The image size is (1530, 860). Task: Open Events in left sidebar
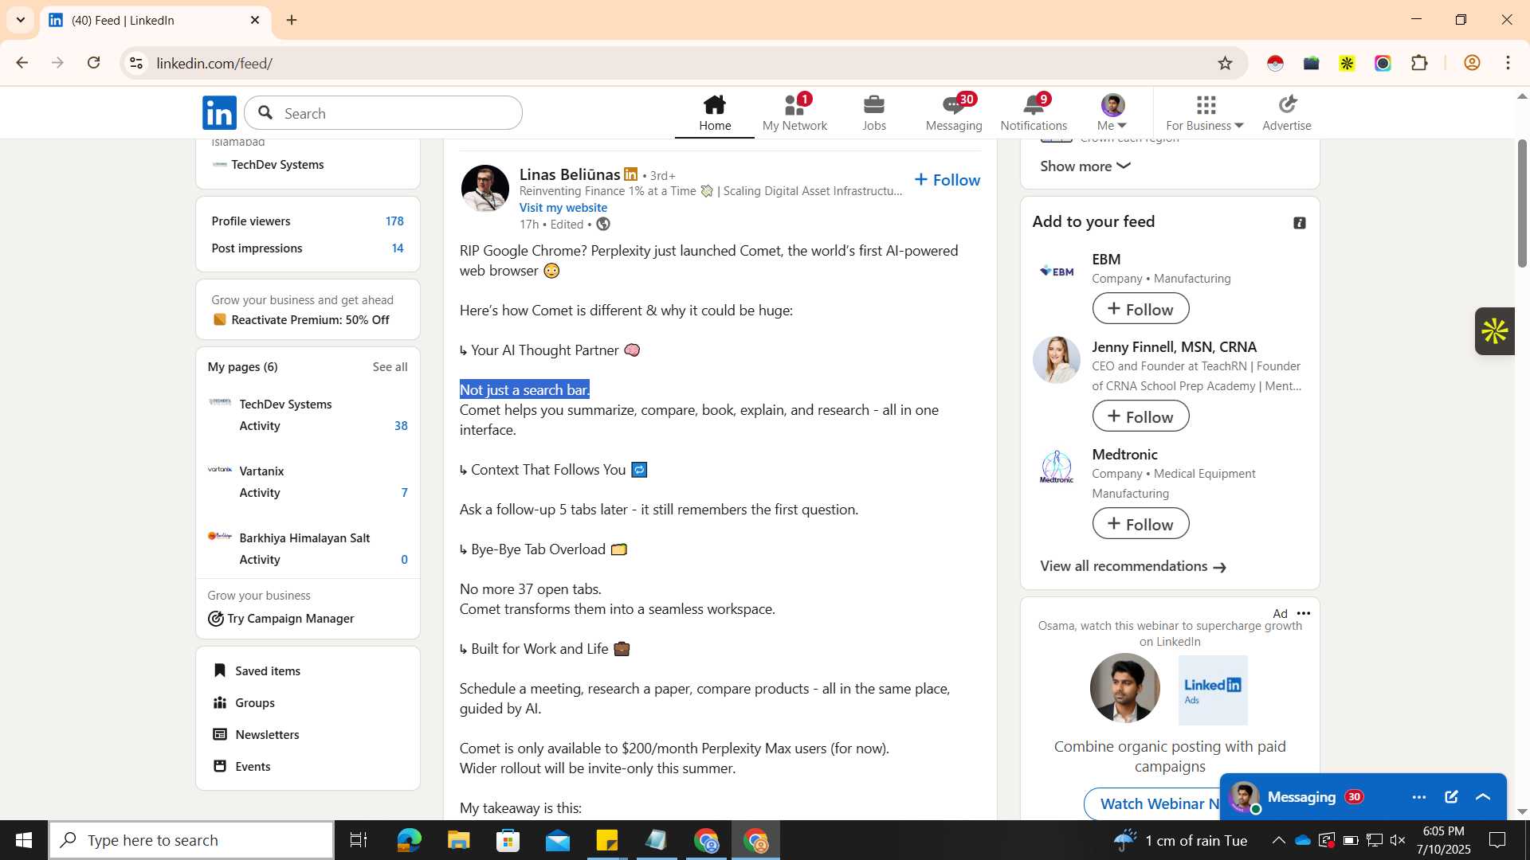point(242,767)
